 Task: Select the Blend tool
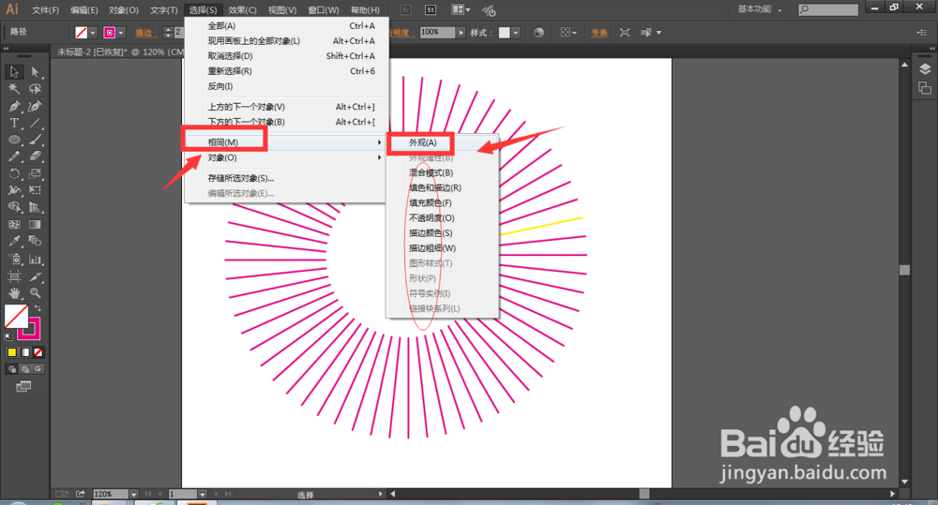pyautogui.click(x=36, y=242)
